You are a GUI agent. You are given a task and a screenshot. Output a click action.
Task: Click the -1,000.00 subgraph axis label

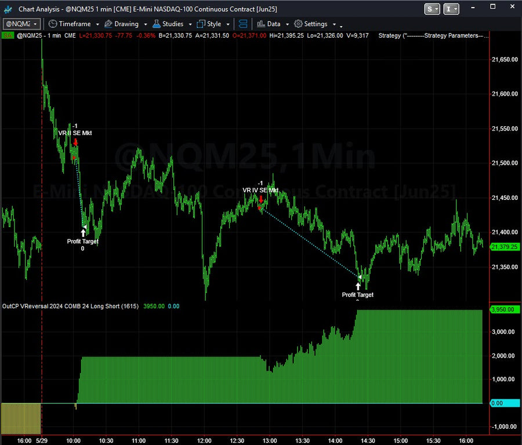click(505, 426)
